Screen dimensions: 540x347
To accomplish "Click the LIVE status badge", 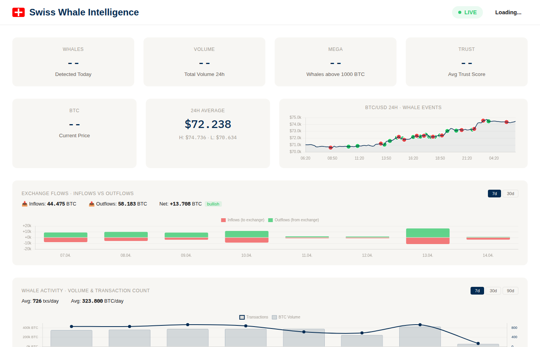I will point(467,12).
